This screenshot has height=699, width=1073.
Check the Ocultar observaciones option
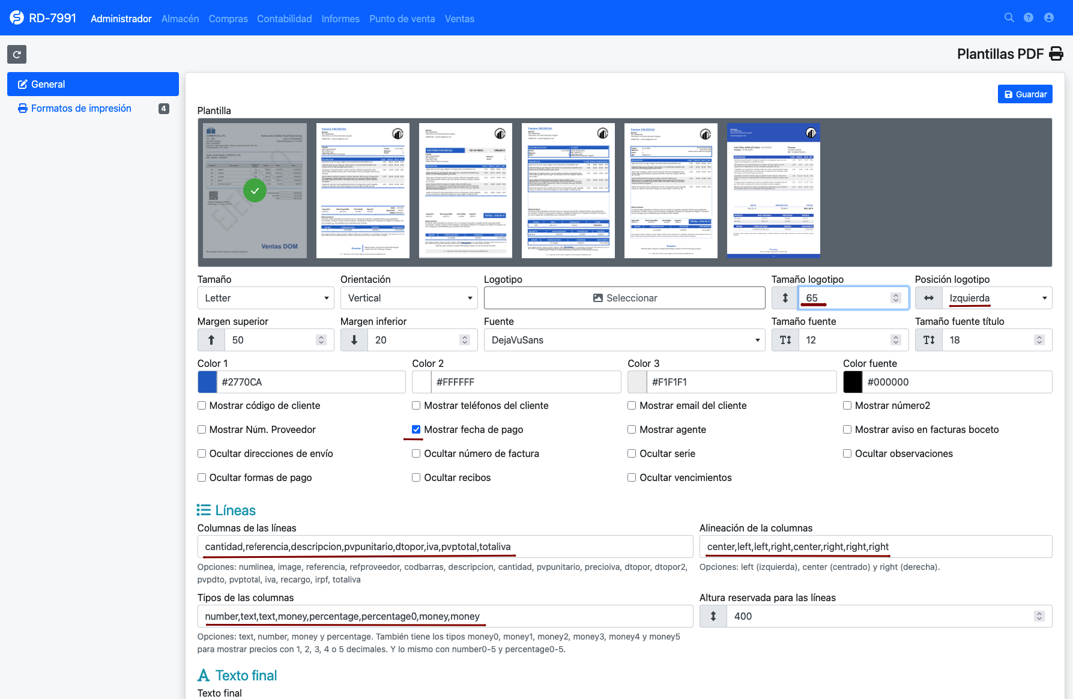tap(847, 453)
